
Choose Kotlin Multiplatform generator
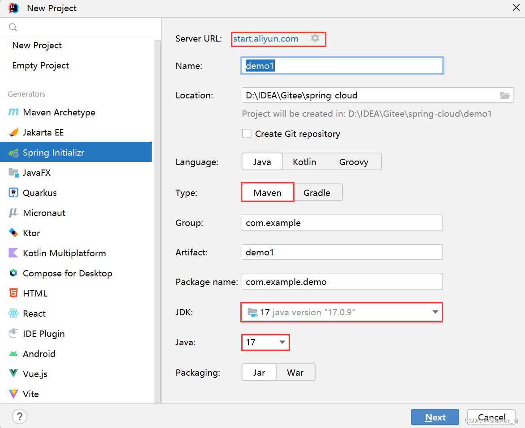76,253
